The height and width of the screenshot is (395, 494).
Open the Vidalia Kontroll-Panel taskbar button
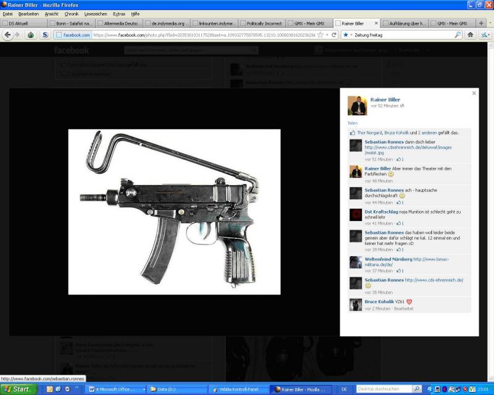pos(243,389)
